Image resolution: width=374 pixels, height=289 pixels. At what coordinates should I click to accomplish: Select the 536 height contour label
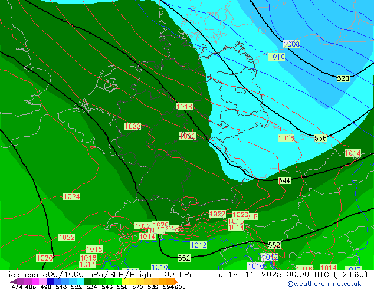[320, 138]
